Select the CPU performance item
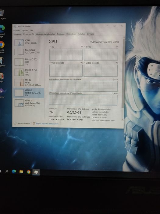160x214 pixels. point(28,42)
